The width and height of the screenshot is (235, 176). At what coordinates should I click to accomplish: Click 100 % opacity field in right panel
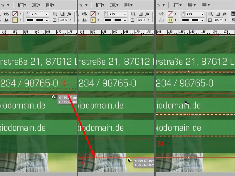219,20
